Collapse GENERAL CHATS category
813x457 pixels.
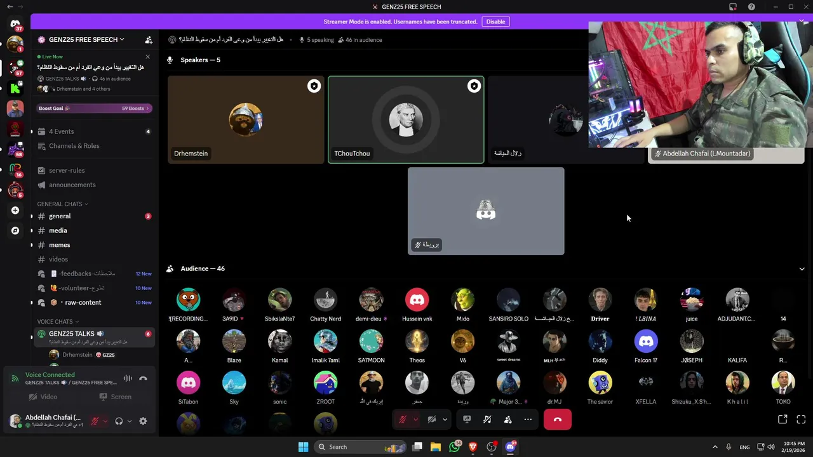[x=62, y=204]
